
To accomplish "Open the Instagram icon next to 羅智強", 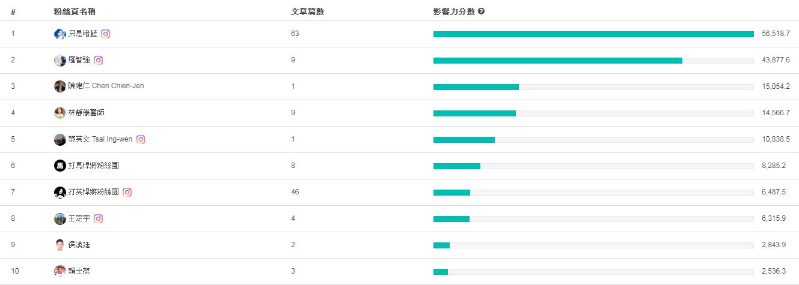I will coord(98,61).
